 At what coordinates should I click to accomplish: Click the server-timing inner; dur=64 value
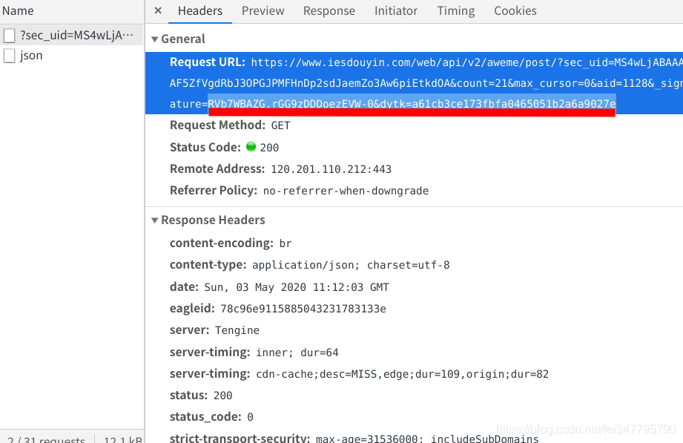[297, 352]
